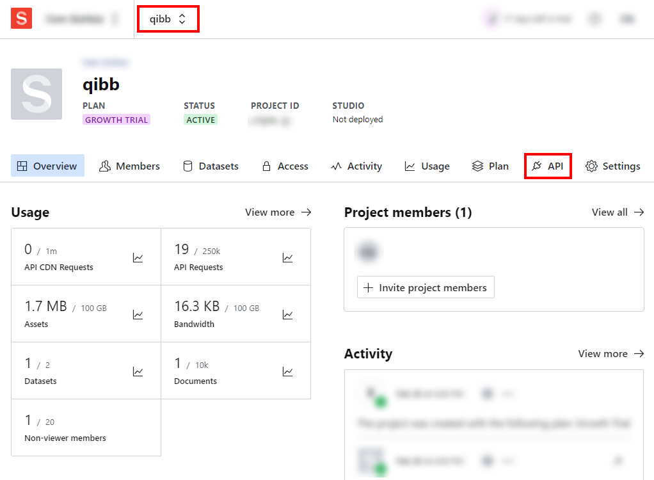Image resolution: width=654 pixels, height=480 pixels.
Task: Select the Plan tab
Action: pos(490,166)
